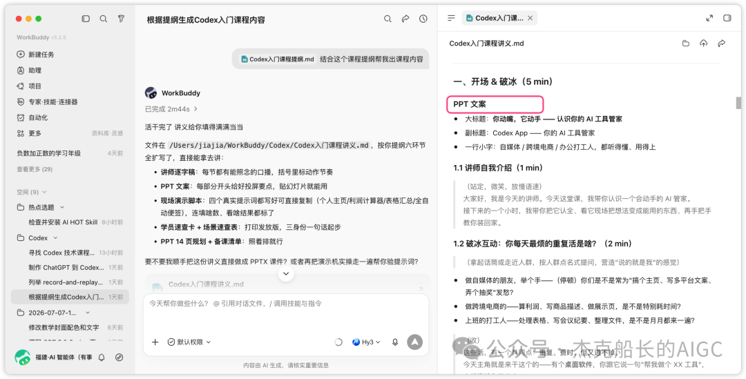Click the 新建任务 plus-circle icon
Image resolution: width=746 pixels, height=379 pixels.
[21, 55]
